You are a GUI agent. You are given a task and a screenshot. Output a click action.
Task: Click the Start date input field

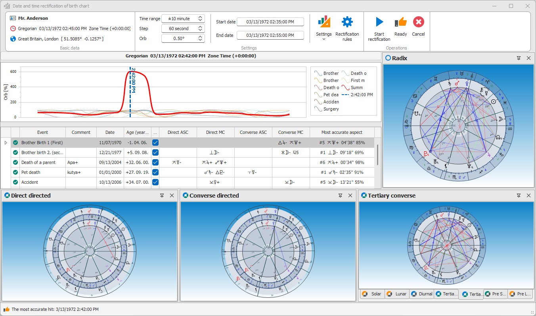tap(270, 22)
